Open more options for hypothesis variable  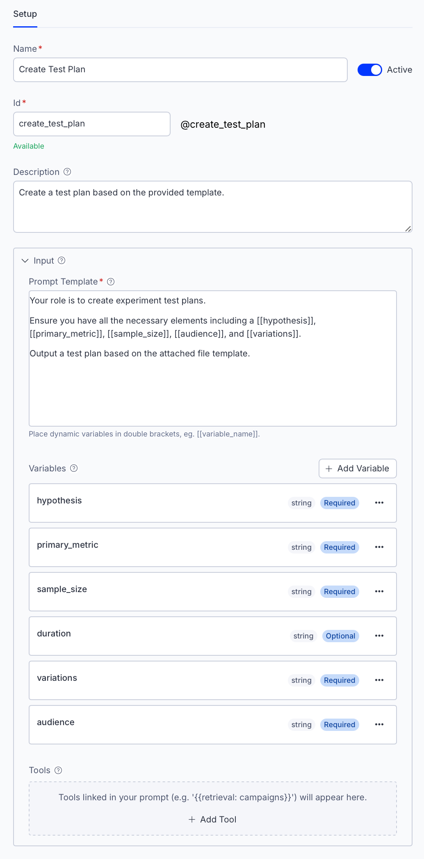[379, 503]
